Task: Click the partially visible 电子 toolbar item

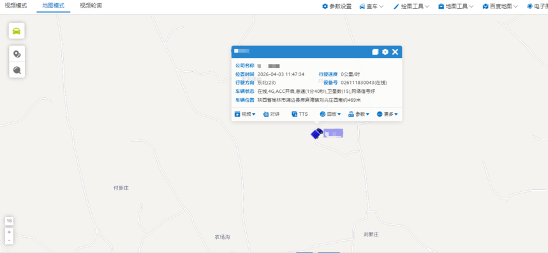Action: tap(538, 6)
